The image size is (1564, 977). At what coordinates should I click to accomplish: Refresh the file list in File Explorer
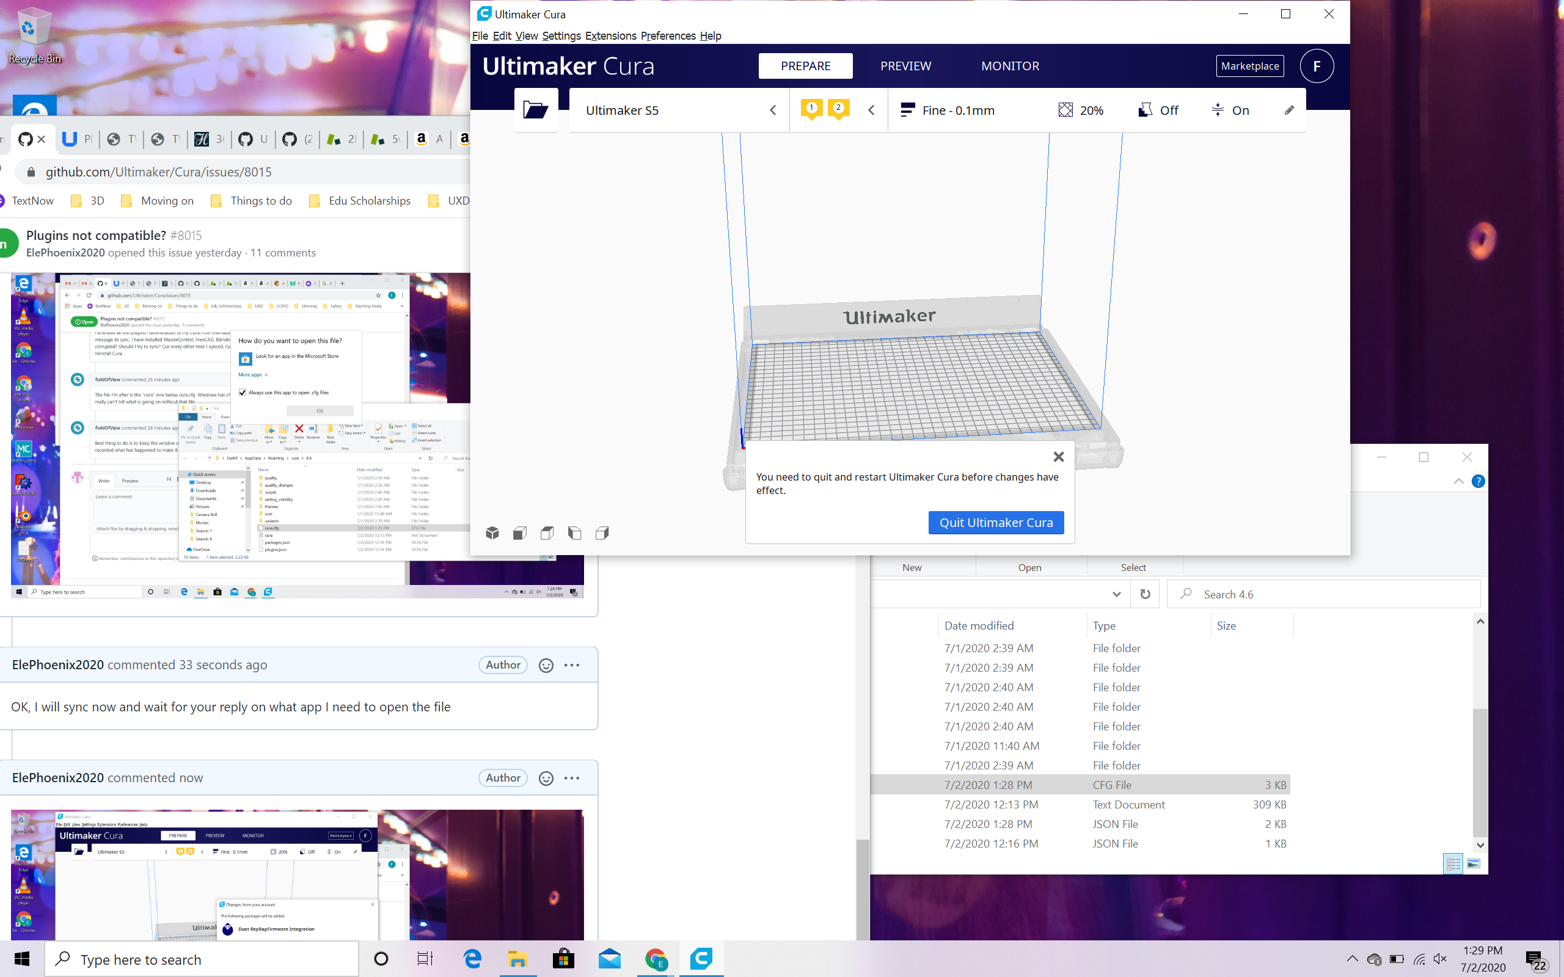(1146, 593)
